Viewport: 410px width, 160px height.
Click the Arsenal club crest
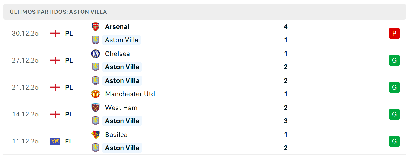point(96,27)
